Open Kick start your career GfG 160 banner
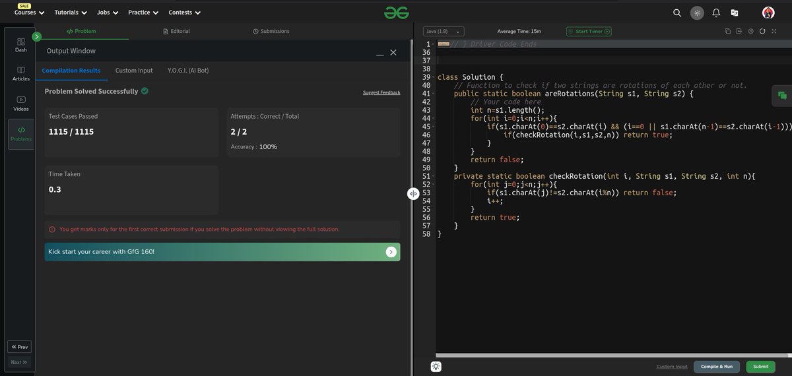This screenshot has height=376, width=792. coord(222,252)
